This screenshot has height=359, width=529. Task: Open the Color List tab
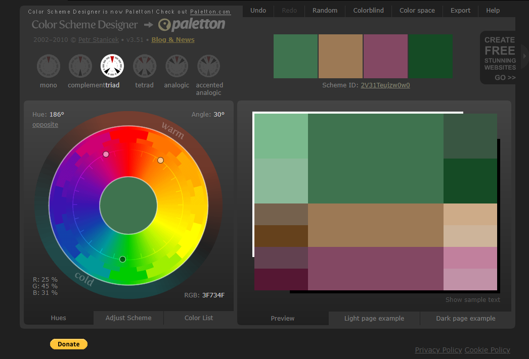pyautogui.click(x=199, y=318)
